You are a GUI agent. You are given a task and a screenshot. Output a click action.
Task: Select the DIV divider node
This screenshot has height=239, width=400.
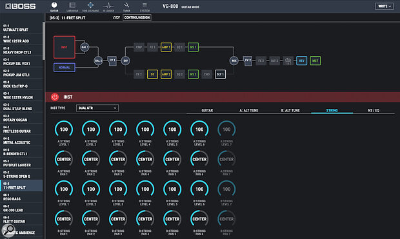125,61
